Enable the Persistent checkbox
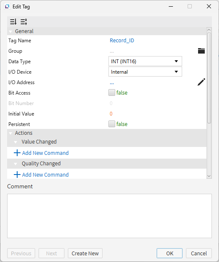 [x=112, y=124]
